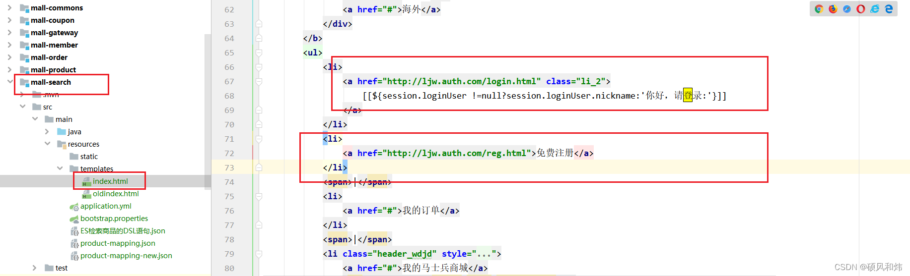Image resolution: width=910 pixels, height=276 pixels.
Task: Click the 免费注册 text on line 72
Action: point(555,153)
